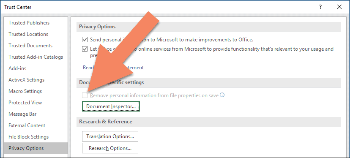
Task: Follow the Read our privacy statement link
Action: pos(113,68)
